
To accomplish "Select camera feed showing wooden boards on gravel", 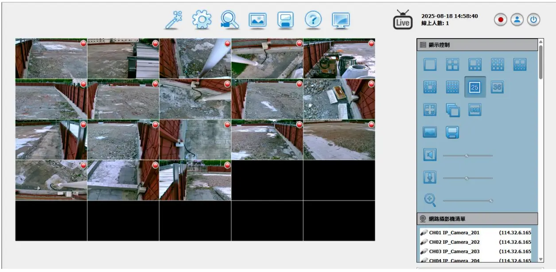I will point(339,99).
